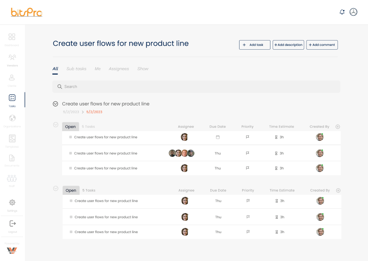
Task: Open the group of four assignee avatars
Action: pyautogui.click(x=182, y=153)
